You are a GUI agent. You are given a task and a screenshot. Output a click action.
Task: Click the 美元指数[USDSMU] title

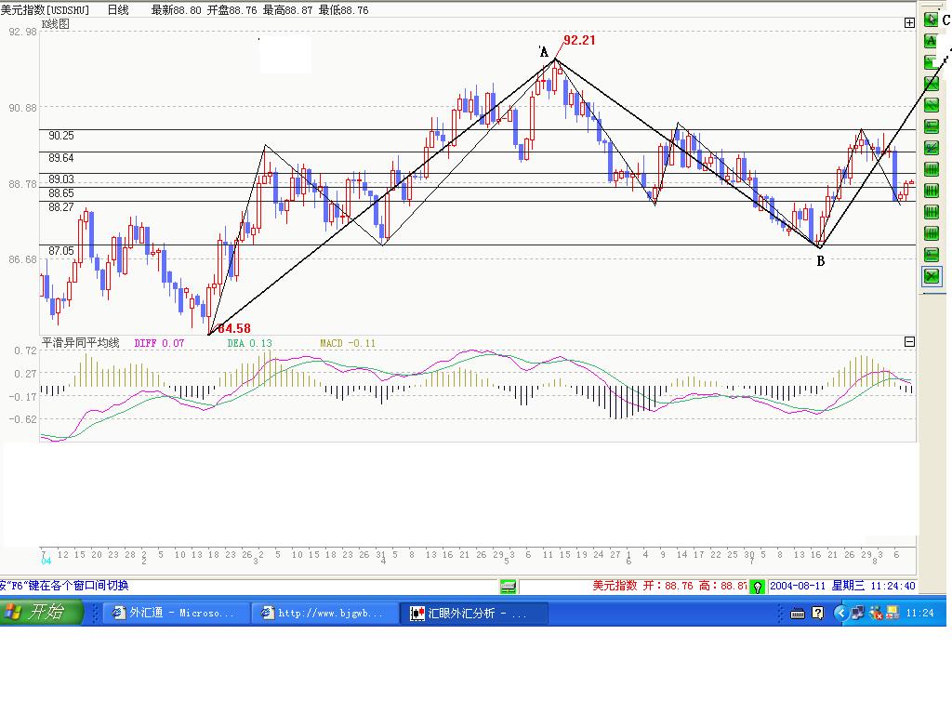pyautogui.click(x=45, y=9)
